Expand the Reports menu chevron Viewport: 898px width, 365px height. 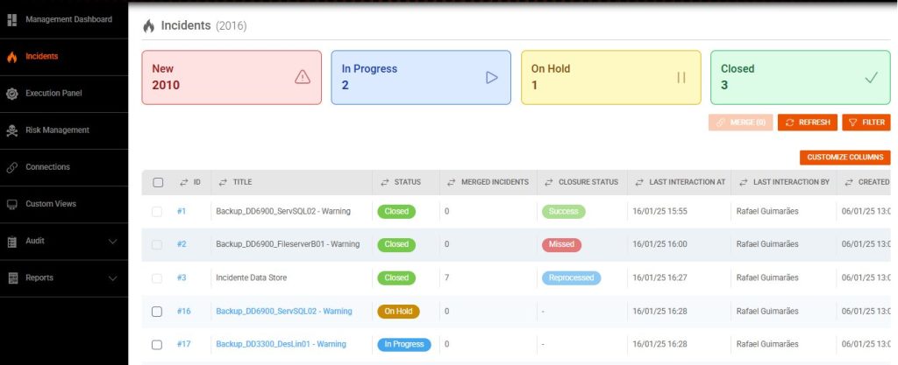[112, 277]
